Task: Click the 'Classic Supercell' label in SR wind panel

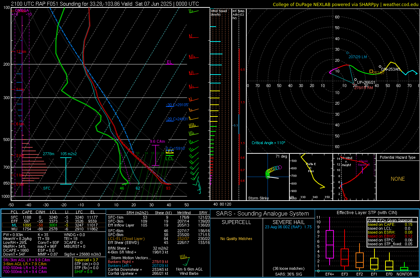Action: coord(363,163)
